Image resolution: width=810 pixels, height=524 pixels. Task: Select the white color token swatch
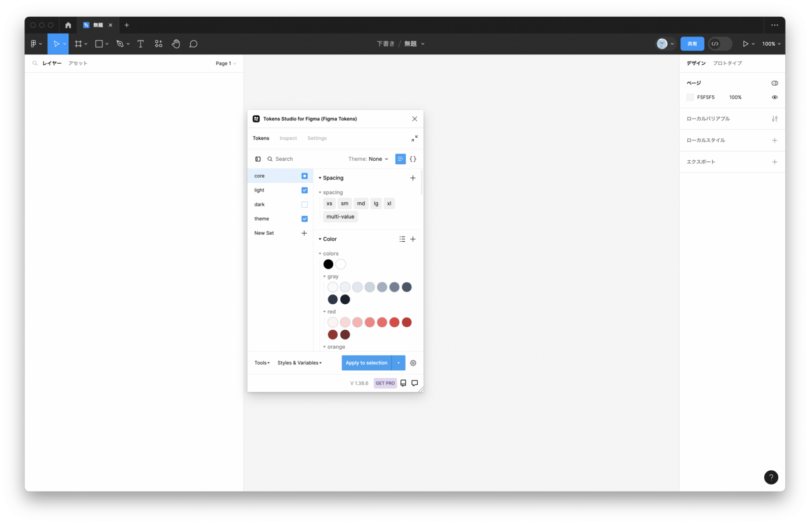pyautogui.click(x=341, y=264)
